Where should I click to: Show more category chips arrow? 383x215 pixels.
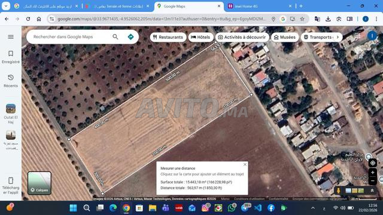tap(338, 37)
